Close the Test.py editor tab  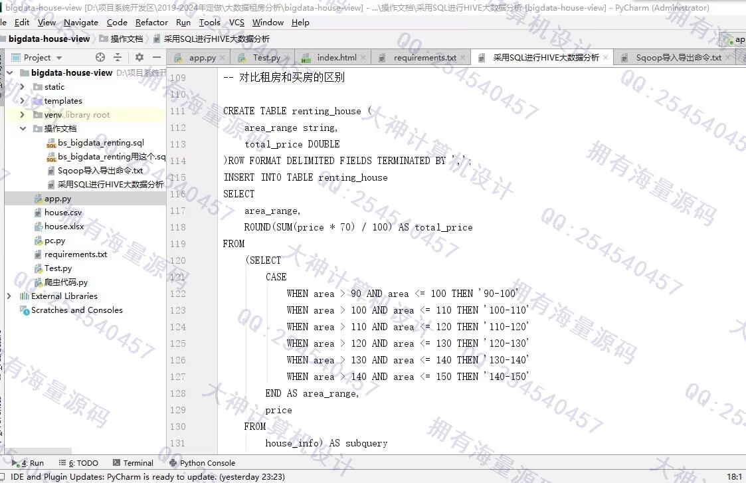pos(286,58)
